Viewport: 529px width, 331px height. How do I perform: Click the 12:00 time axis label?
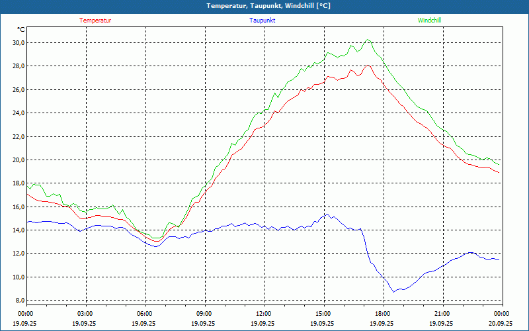[x=264, y=314]
